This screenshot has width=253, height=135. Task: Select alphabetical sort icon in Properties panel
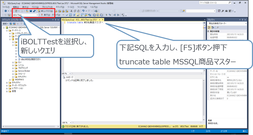(x=213, y=27)
